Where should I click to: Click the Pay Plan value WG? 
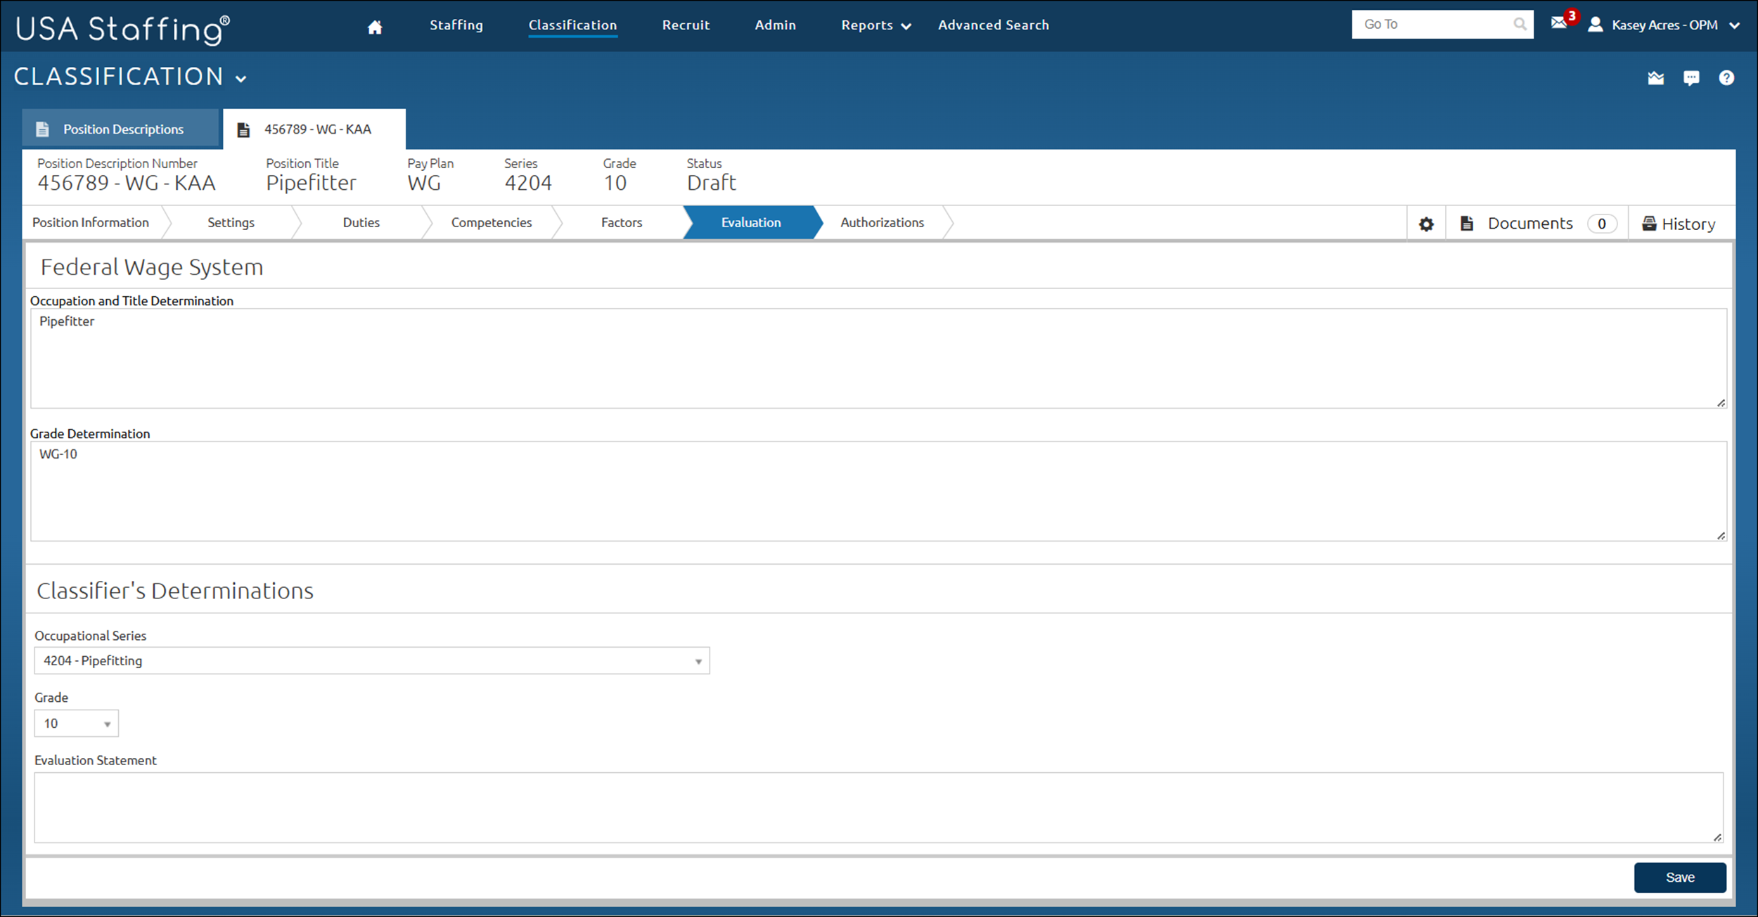(x=424, y=183)
